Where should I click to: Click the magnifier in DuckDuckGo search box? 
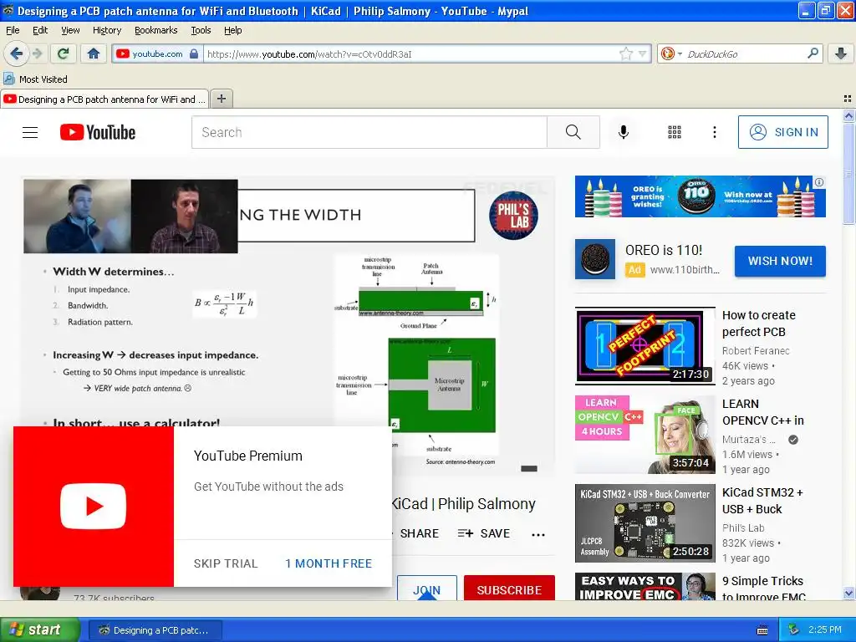click(813, 53)
